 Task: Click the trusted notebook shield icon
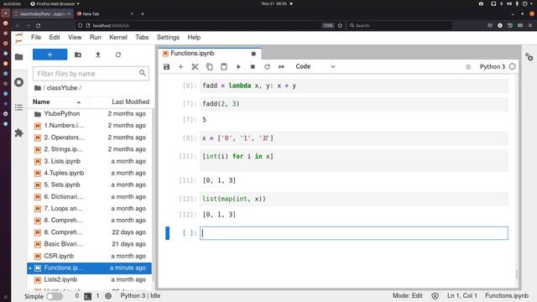pyautogui.click(x=435, y=296)
